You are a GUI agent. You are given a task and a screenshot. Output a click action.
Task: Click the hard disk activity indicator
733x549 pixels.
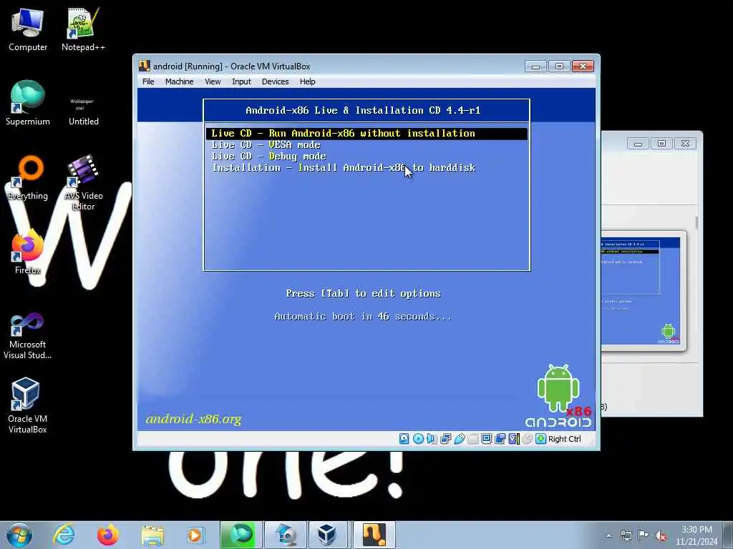point(404,439)
